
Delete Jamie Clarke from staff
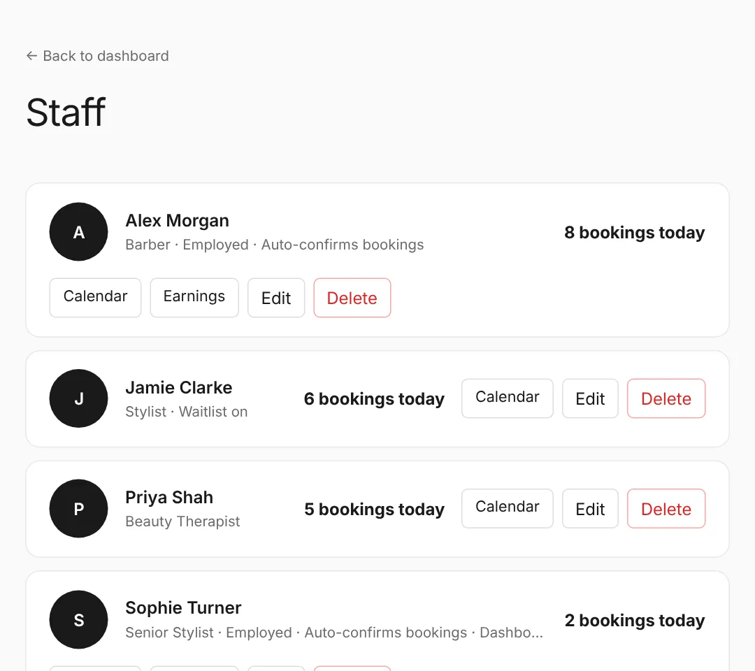(x=666, y=398)
